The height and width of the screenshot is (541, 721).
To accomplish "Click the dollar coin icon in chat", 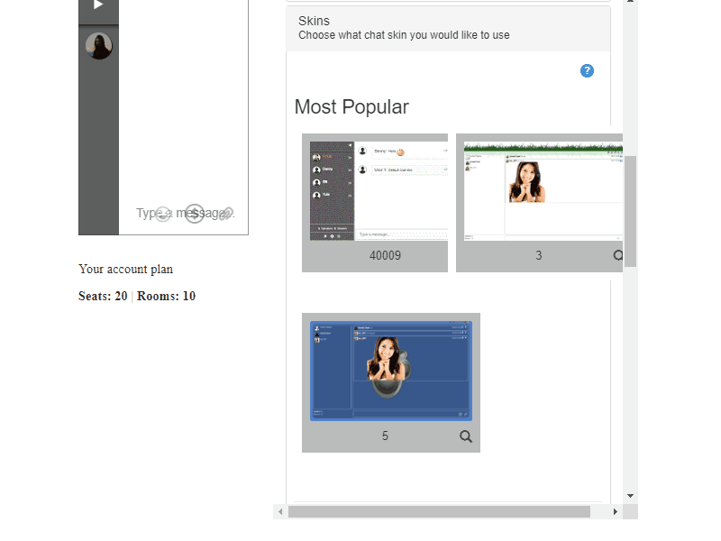I will tap(194, 214).
